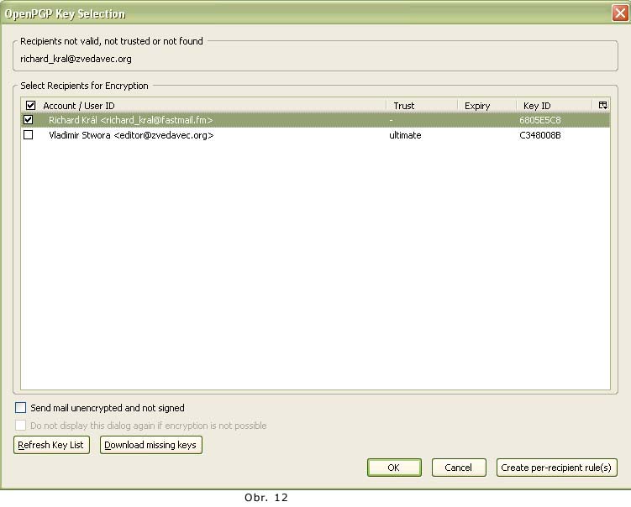
Task: Check Vladimir Stwora recipient checkbox
Action: (29, 135)
